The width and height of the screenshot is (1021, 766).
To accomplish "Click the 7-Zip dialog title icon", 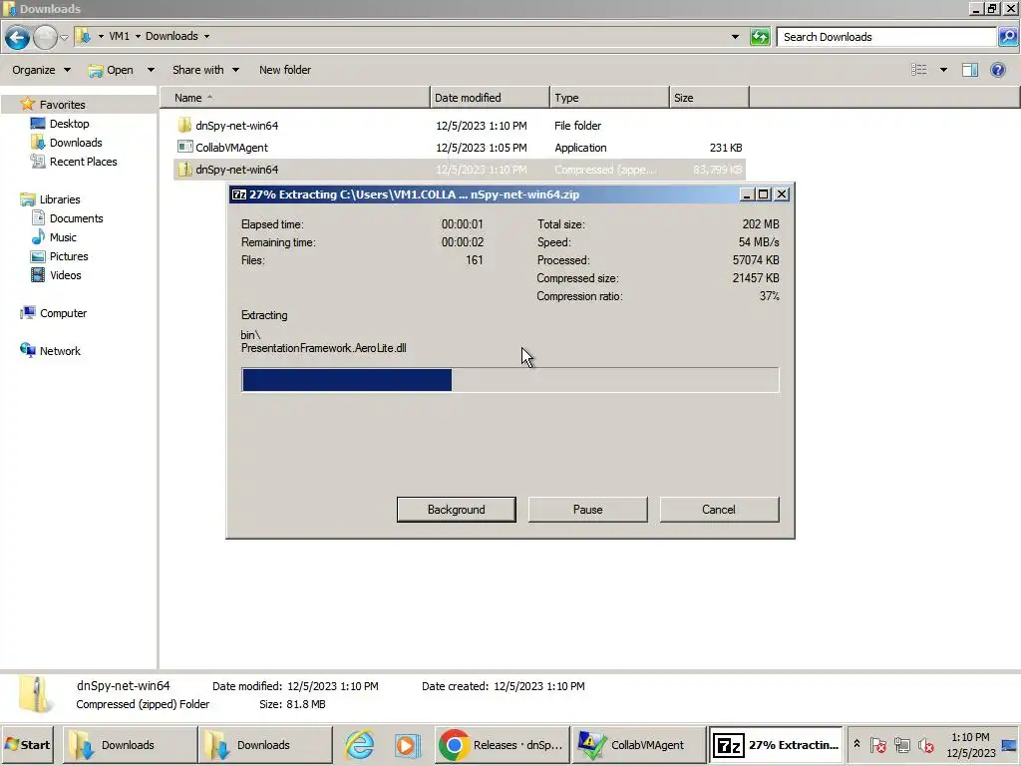I will click(239, 194).
